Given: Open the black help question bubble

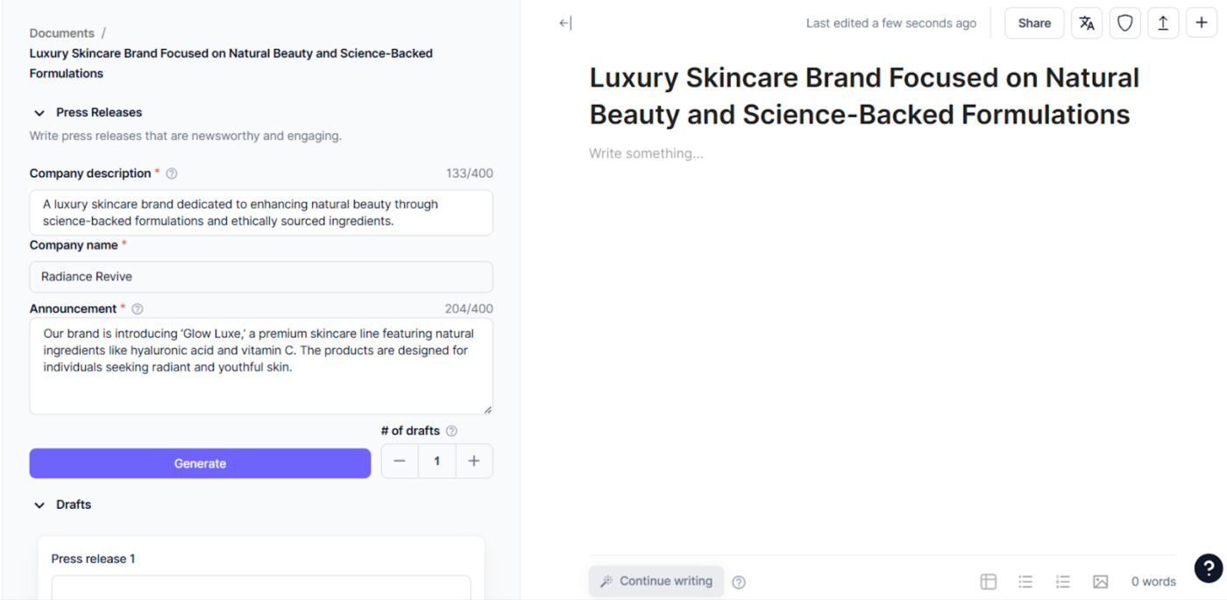Looking at the screenshot, I should coord(1209,568).
